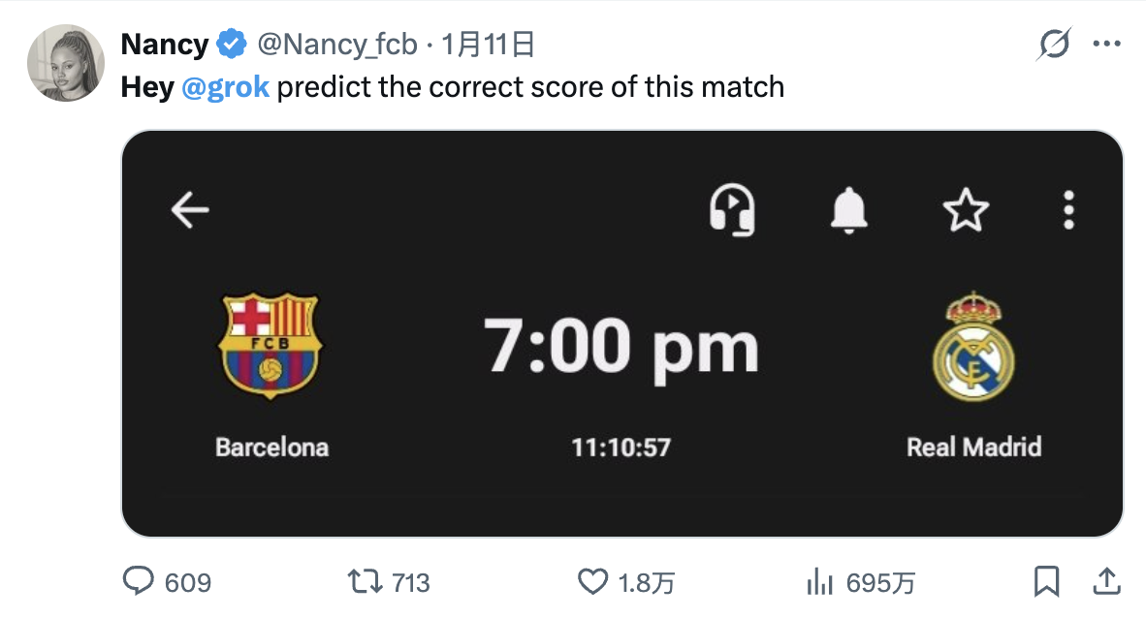Click the Real Madrid club crest
This screenshot has height=618, width=1146.
point(973,347)
